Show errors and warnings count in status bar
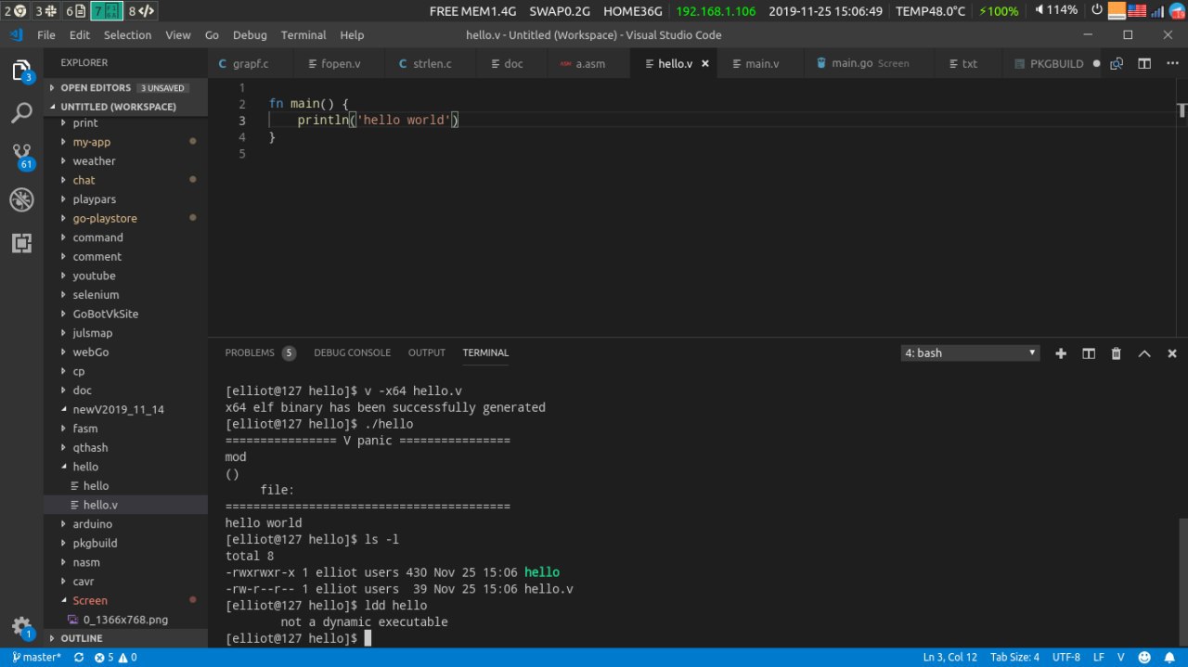 pos(115,658)
